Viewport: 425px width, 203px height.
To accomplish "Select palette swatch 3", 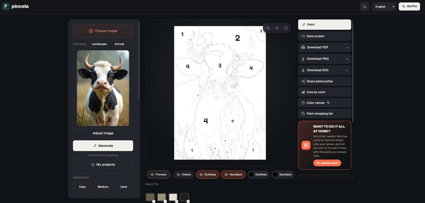I will (184, 197).
